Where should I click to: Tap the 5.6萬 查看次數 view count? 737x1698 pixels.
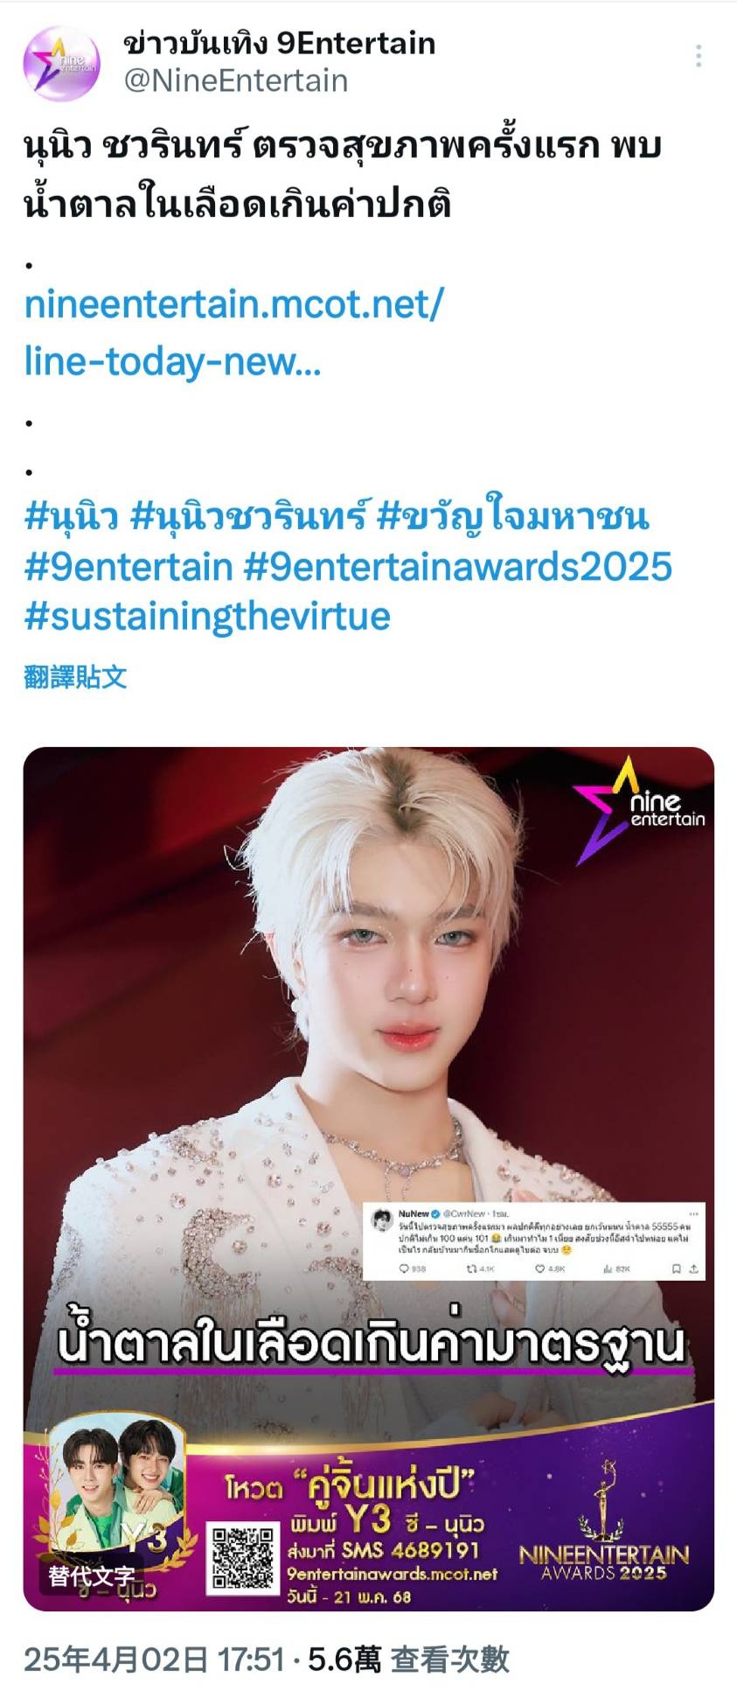click(408, 1660)
